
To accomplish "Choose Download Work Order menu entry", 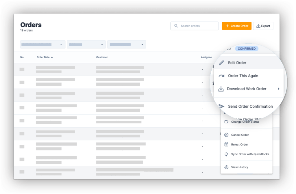I will tap(248, 89).
